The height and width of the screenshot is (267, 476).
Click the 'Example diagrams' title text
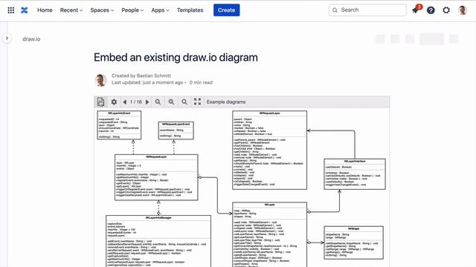[226, 102]
